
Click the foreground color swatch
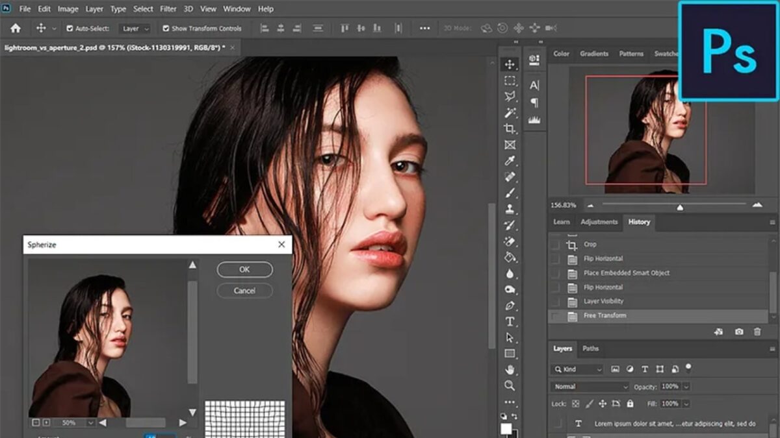tap(506, 429)
